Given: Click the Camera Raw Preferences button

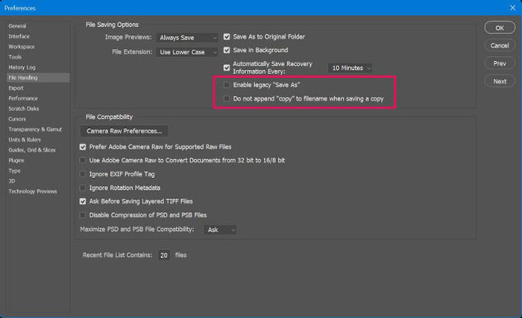Looking at the screenshot, I should tap(124, 131).
